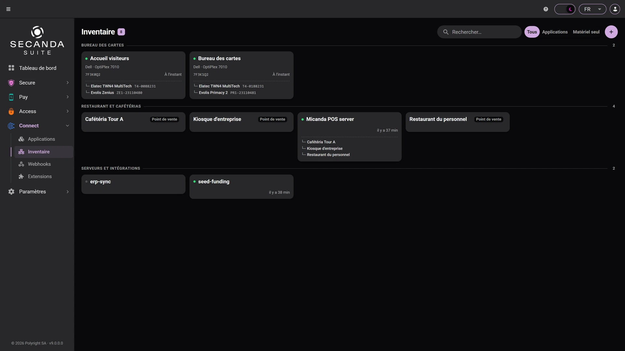Collapse the Connect menu chevron

(67, 126)
